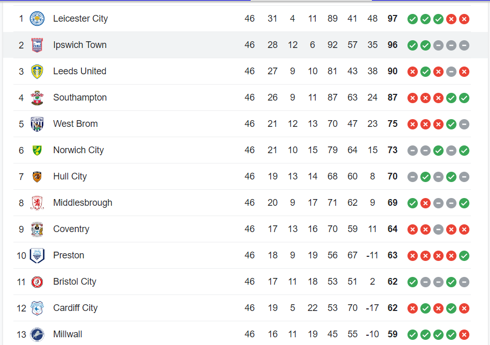The image size is (490, 345).
Task: Click the Middlesbrough club crest
Action: click(x=37, y=203)
